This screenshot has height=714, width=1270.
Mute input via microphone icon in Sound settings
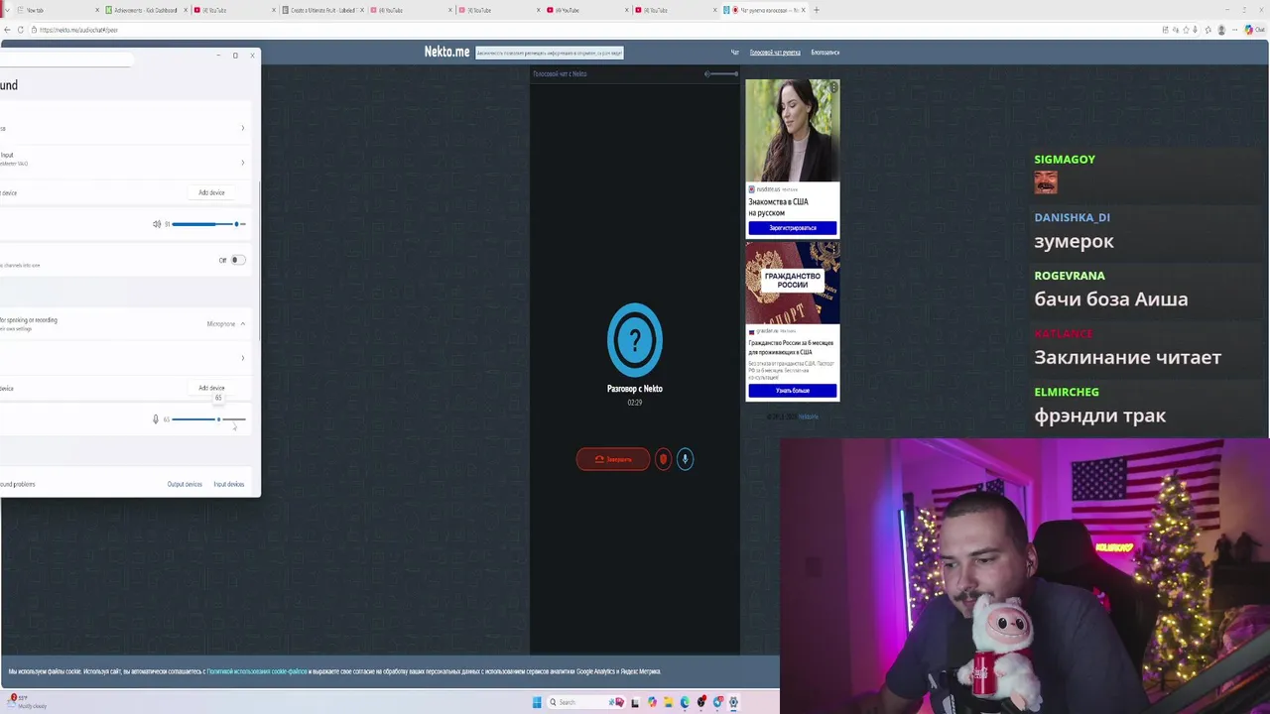pyautogui.click(x=156, y=419)
